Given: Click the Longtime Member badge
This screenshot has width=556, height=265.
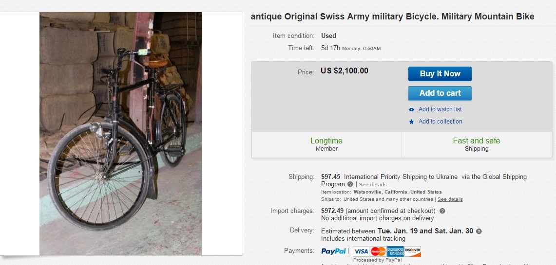Looking at the screenshot, I should click(x=326, y=144).
